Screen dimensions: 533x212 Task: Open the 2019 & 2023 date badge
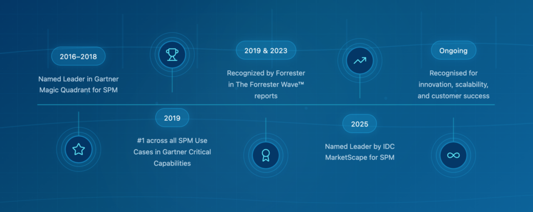coord(265,51)
